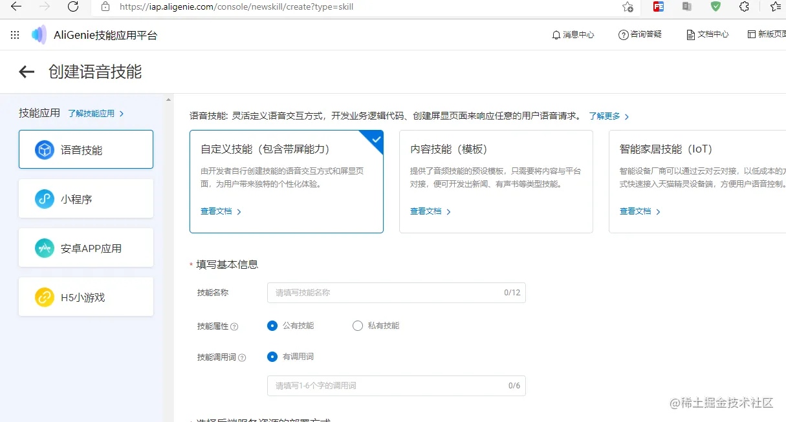The height and width of the screenshot is (422, 786).
Task: Click the 调用词 input field
Action: coord(397,386)
